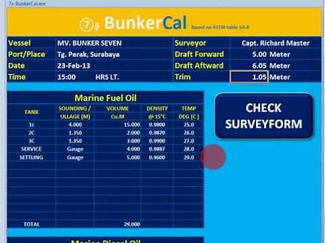Click the SOUNDING / ULLAGE (M) header
Screen dimensions: 325x243
point(75,112)
